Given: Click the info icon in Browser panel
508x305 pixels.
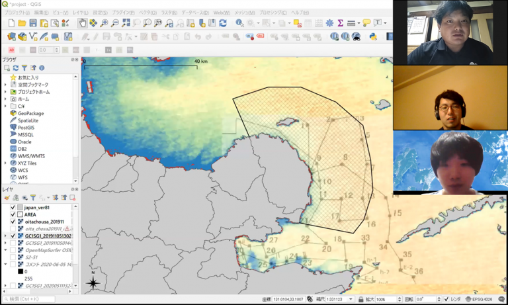Looking at the screenshot, I should tap(42, 68).
